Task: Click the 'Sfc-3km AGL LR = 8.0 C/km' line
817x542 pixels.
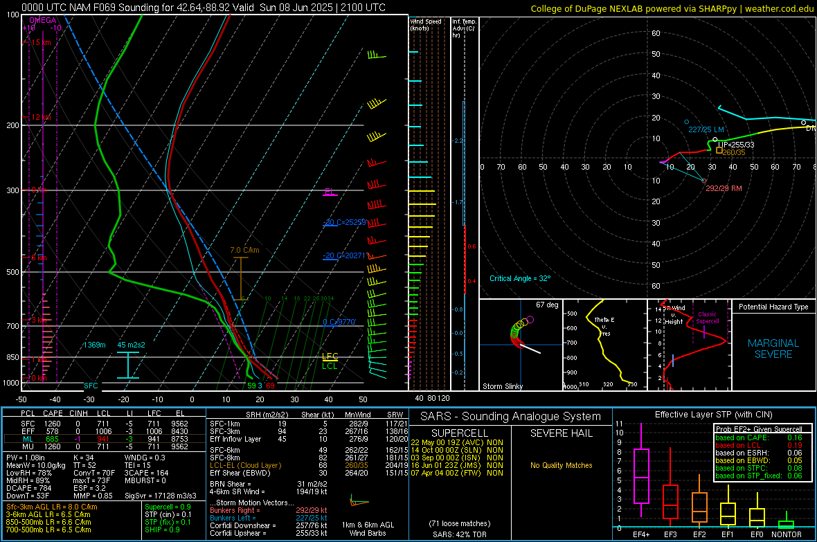Action: click(x=52, y=507)
